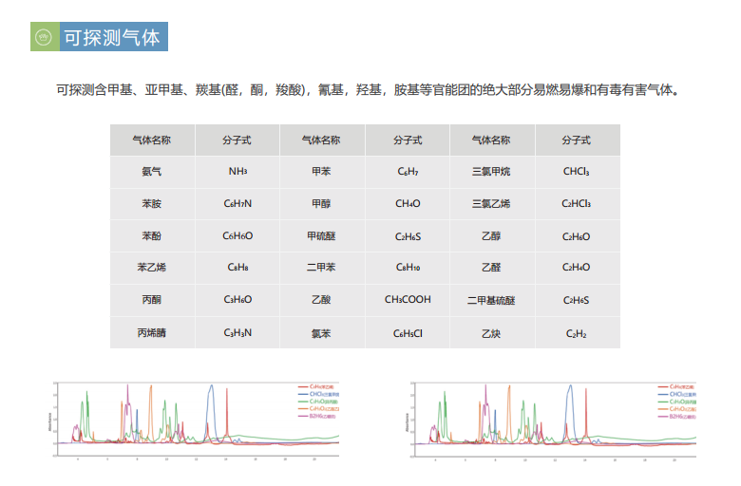Screen dimensions: 741x486
Task: Select the 氨气 gas name cell
Action: [x=152, y=172]
